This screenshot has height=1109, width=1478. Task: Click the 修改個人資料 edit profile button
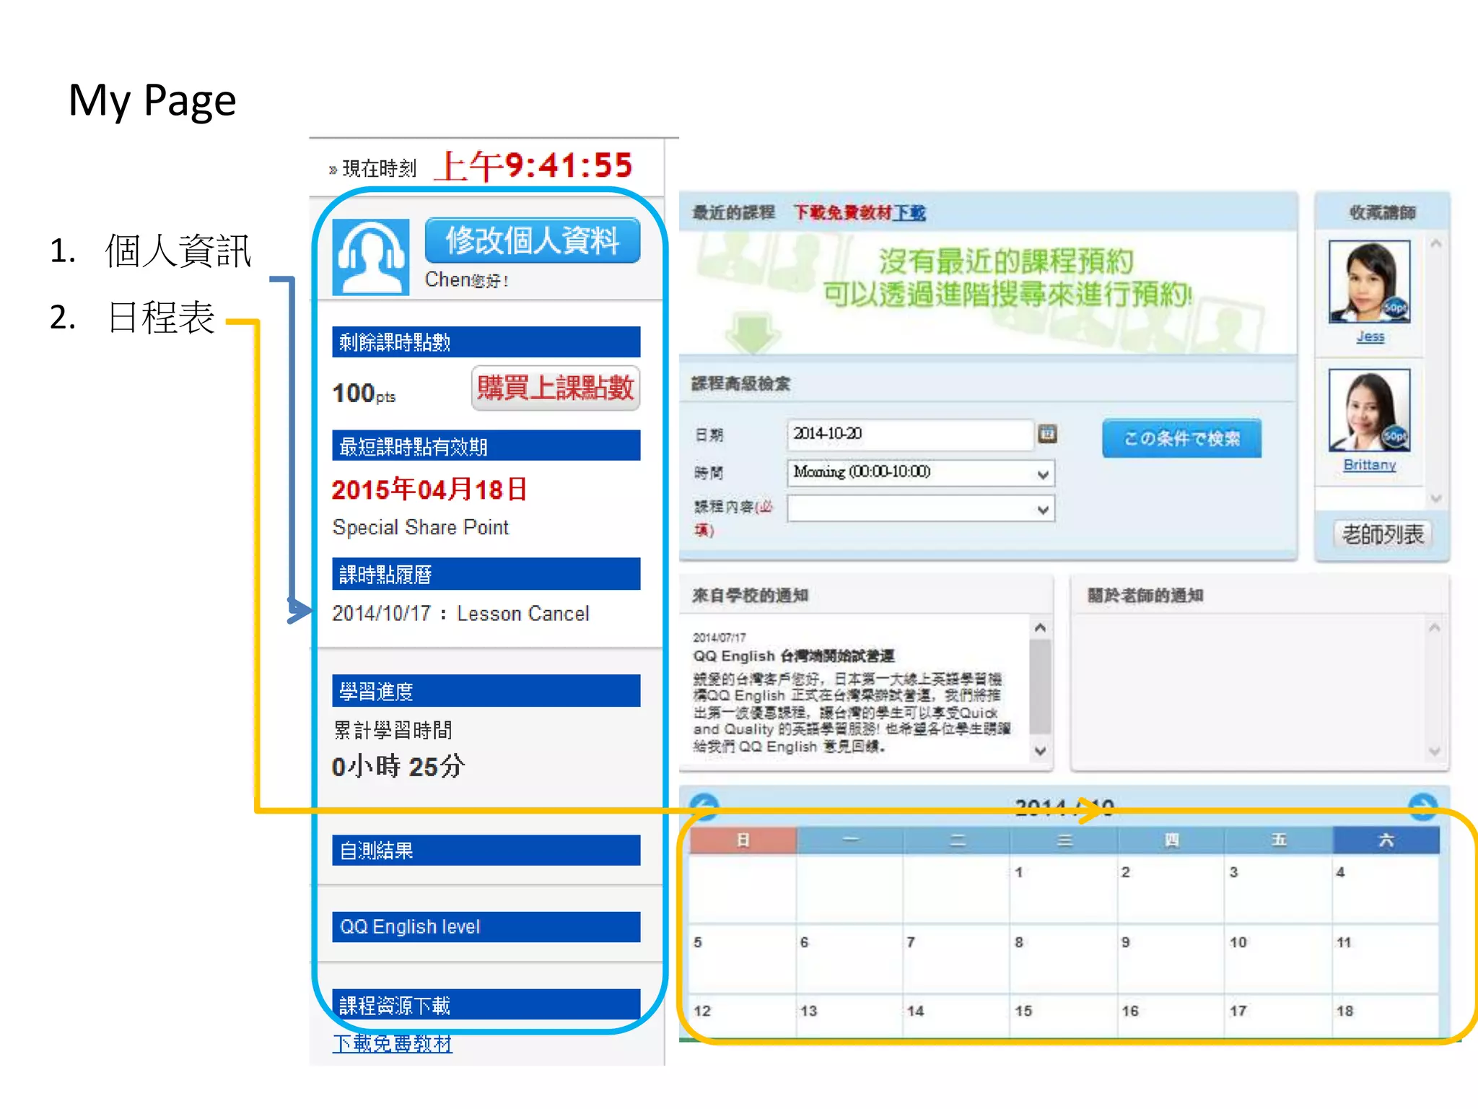[x=532, y=241]
